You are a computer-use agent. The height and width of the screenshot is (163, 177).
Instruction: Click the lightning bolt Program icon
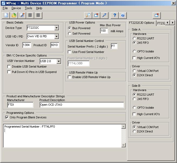[x=104, y=15]
